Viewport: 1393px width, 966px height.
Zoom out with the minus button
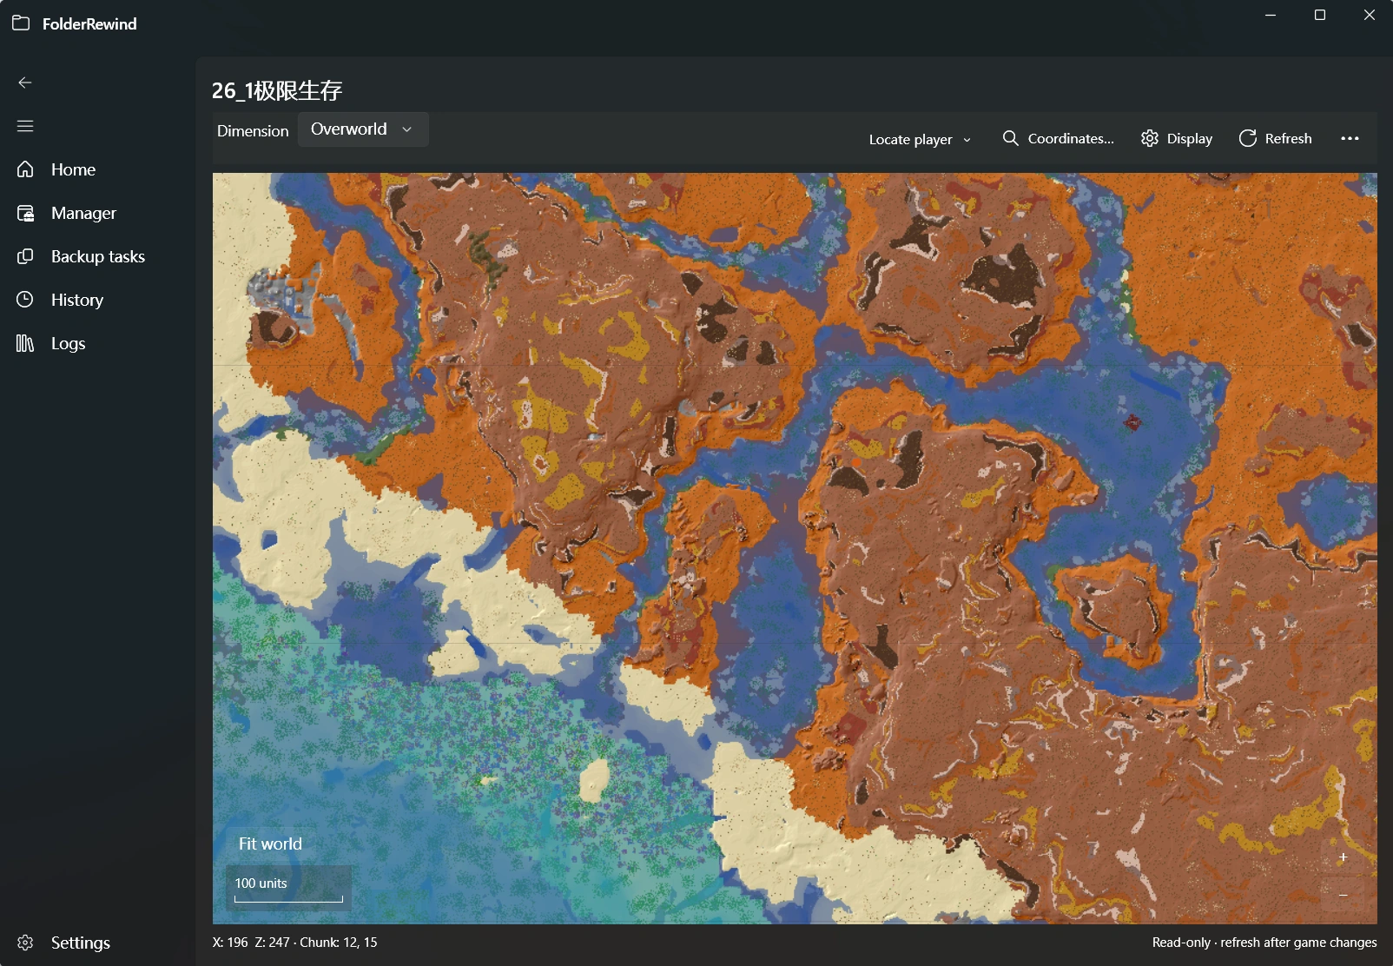[x=1343, y=895]
